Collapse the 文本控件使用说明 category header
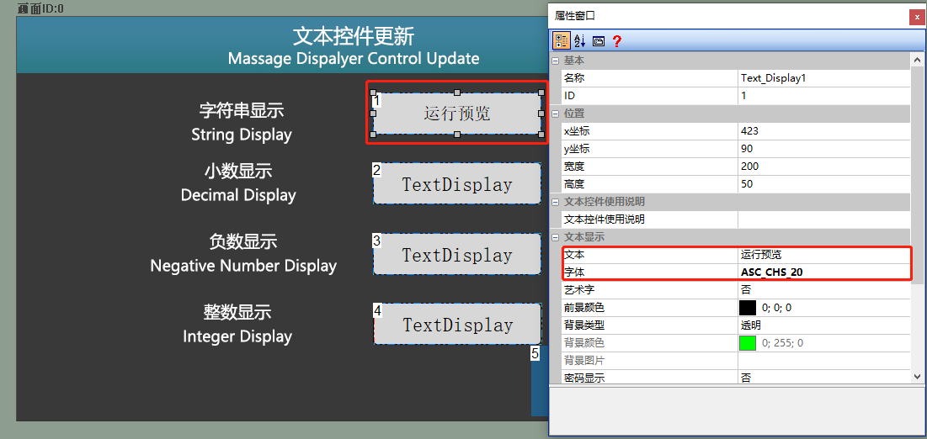The image size is (927, 439). [555, 202]
